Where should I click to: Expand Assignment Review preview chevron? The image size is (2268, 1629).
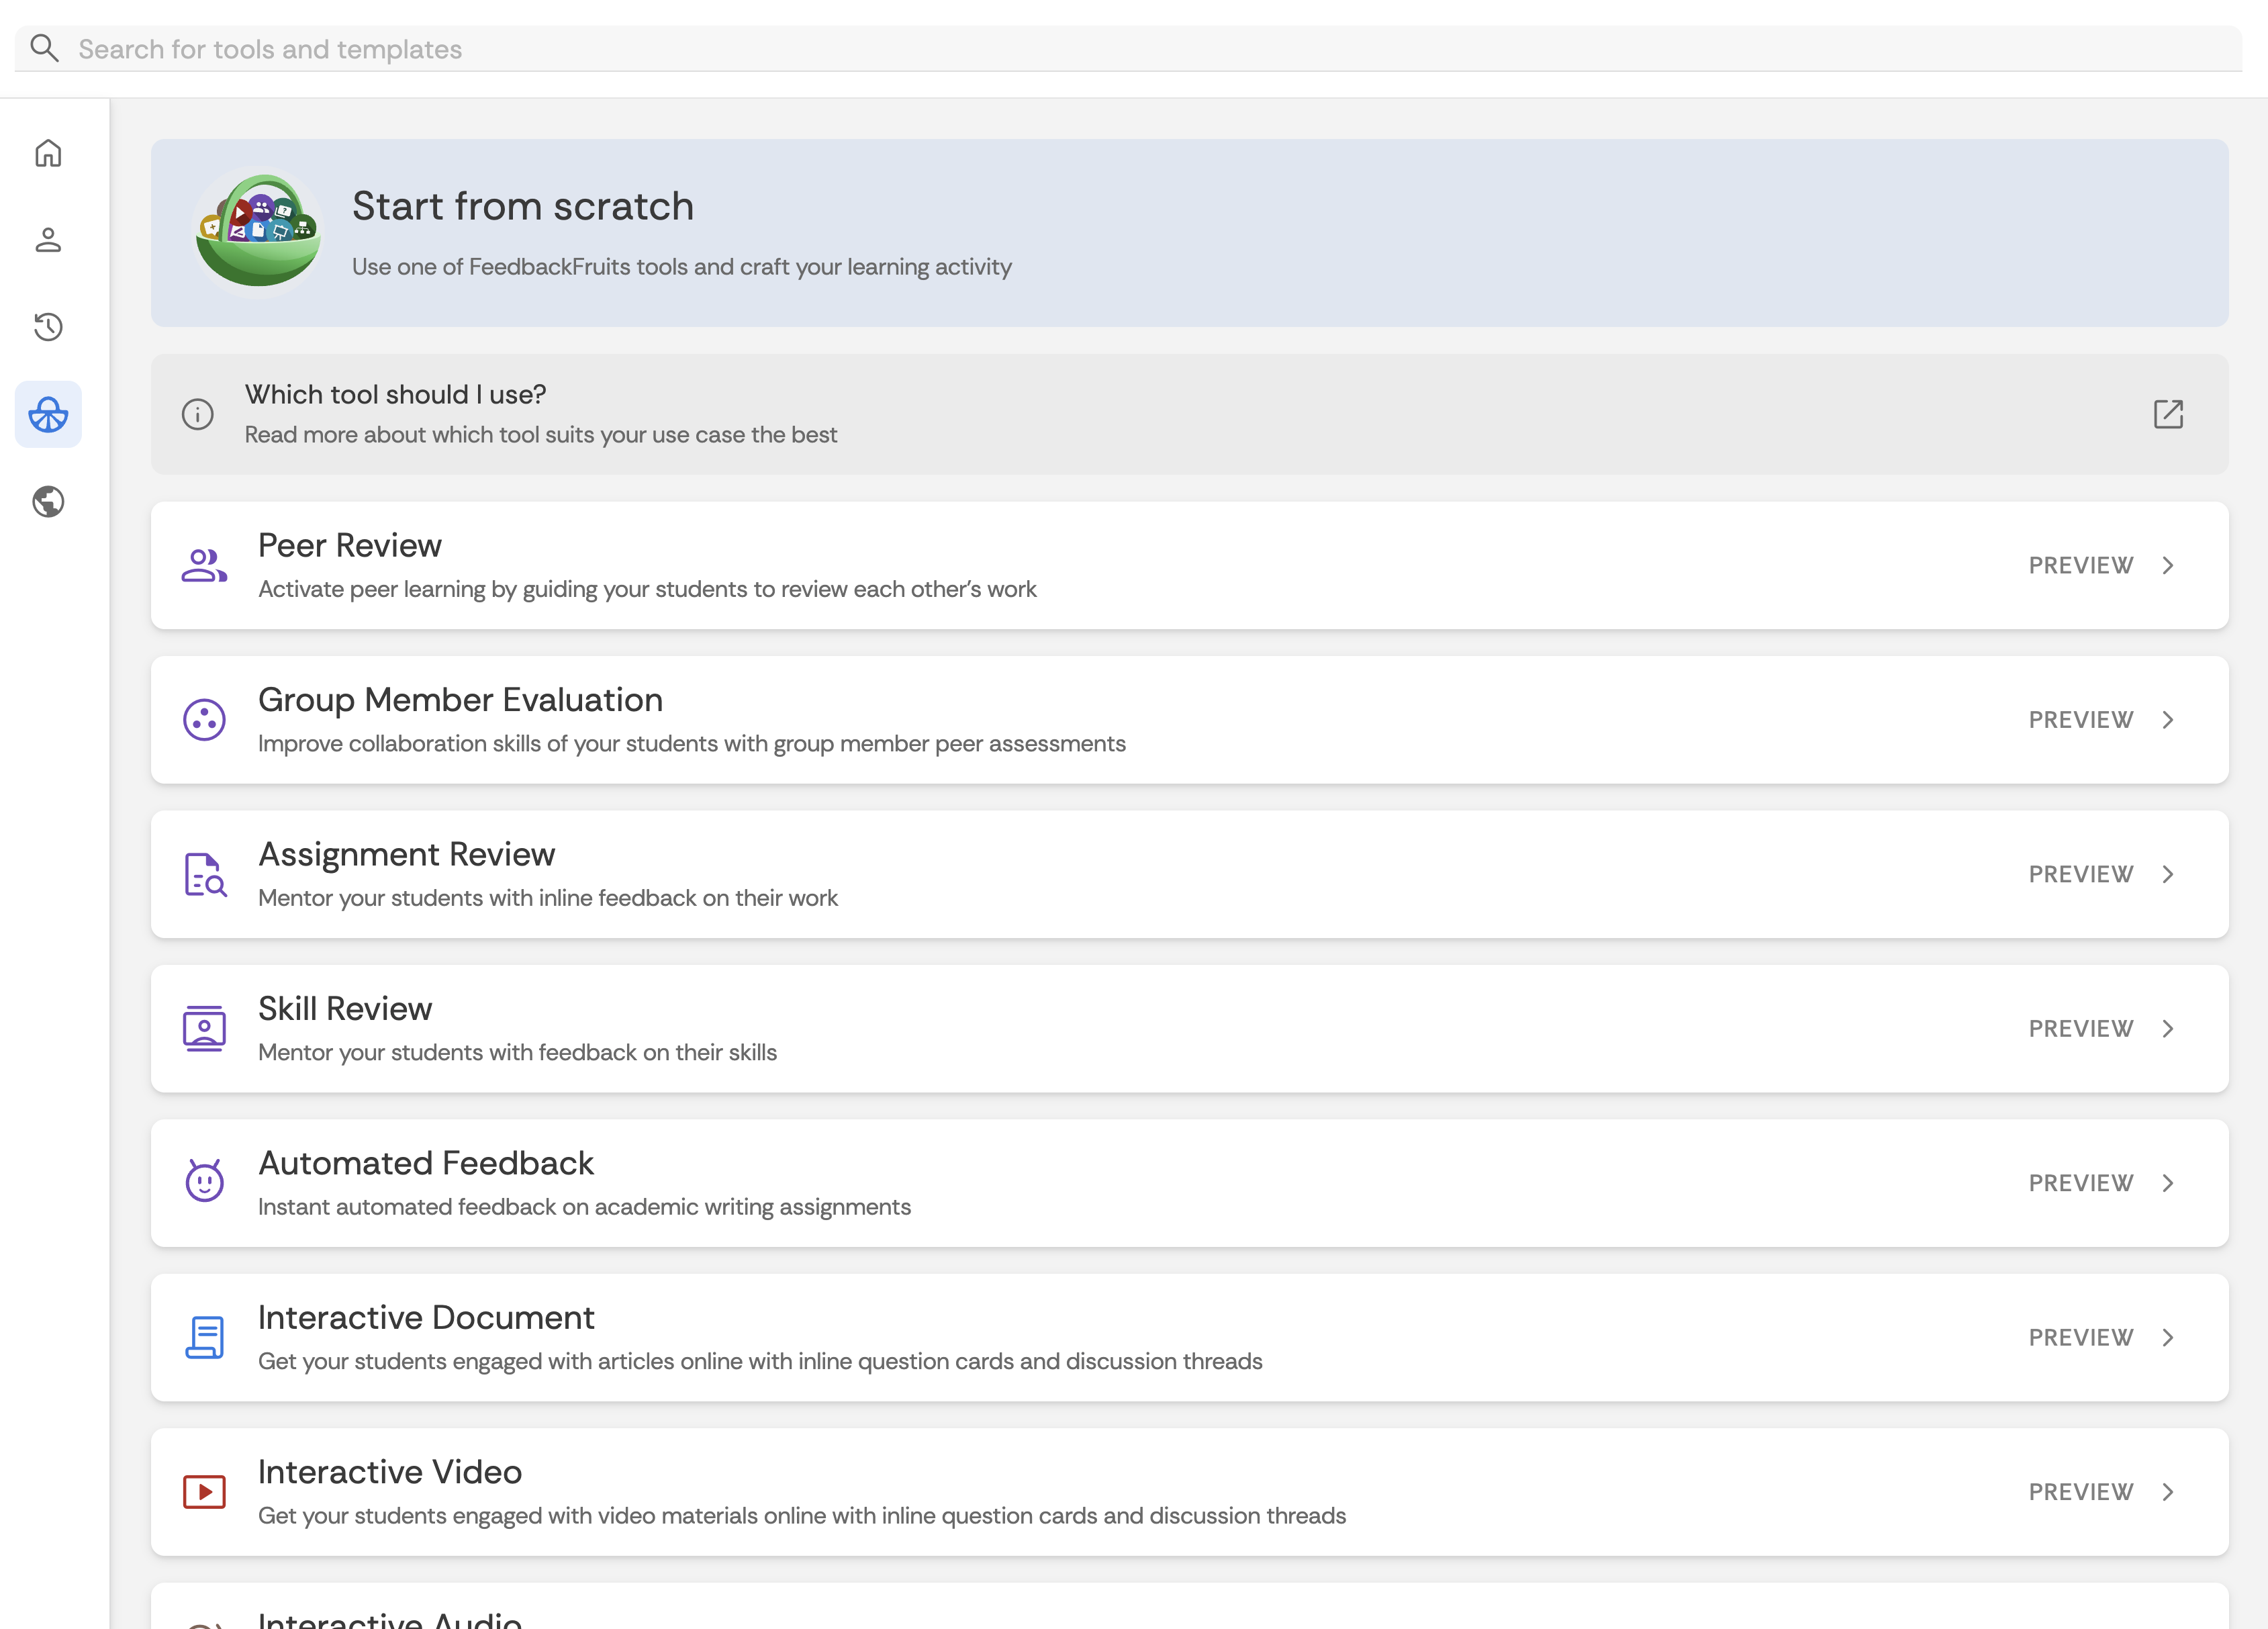click(2168, 875)
